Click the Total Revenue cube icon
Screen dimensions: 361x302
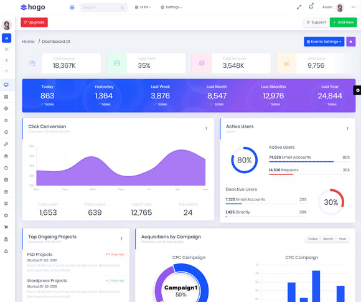point(202,63)
